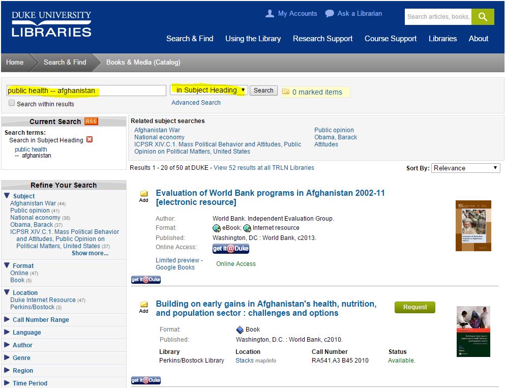Open the Search & Find main menu

190,39
